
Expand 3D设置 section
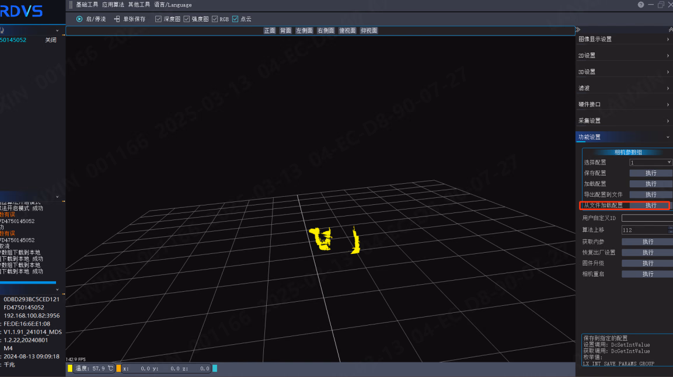(624, 72)
